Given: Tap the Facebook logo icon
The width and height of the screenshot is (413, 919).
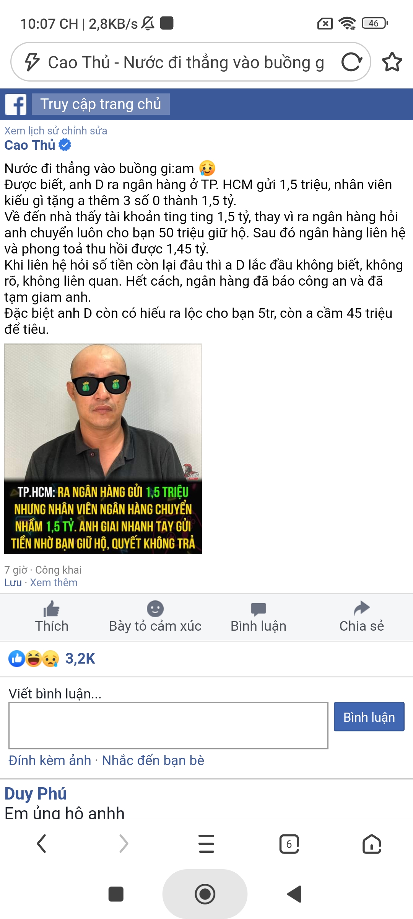Looking at the screenshot, I should click(16, 104).
